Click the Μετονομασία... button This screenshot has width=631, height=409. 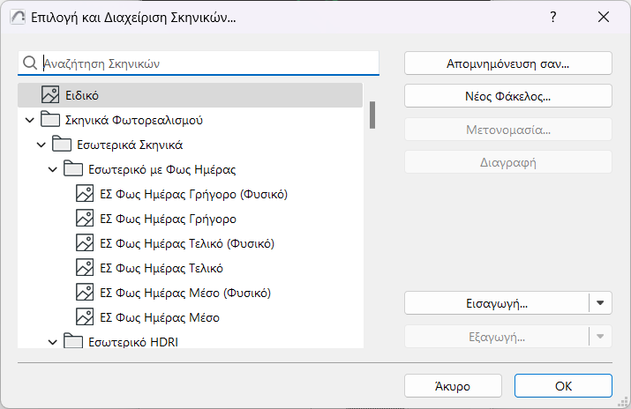click(507, 130)
